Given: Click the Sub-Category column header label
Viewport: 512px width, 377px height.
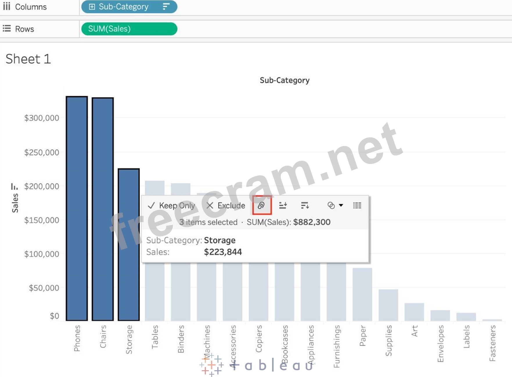Looking at the screenshot, I should [x=284, y=80].
